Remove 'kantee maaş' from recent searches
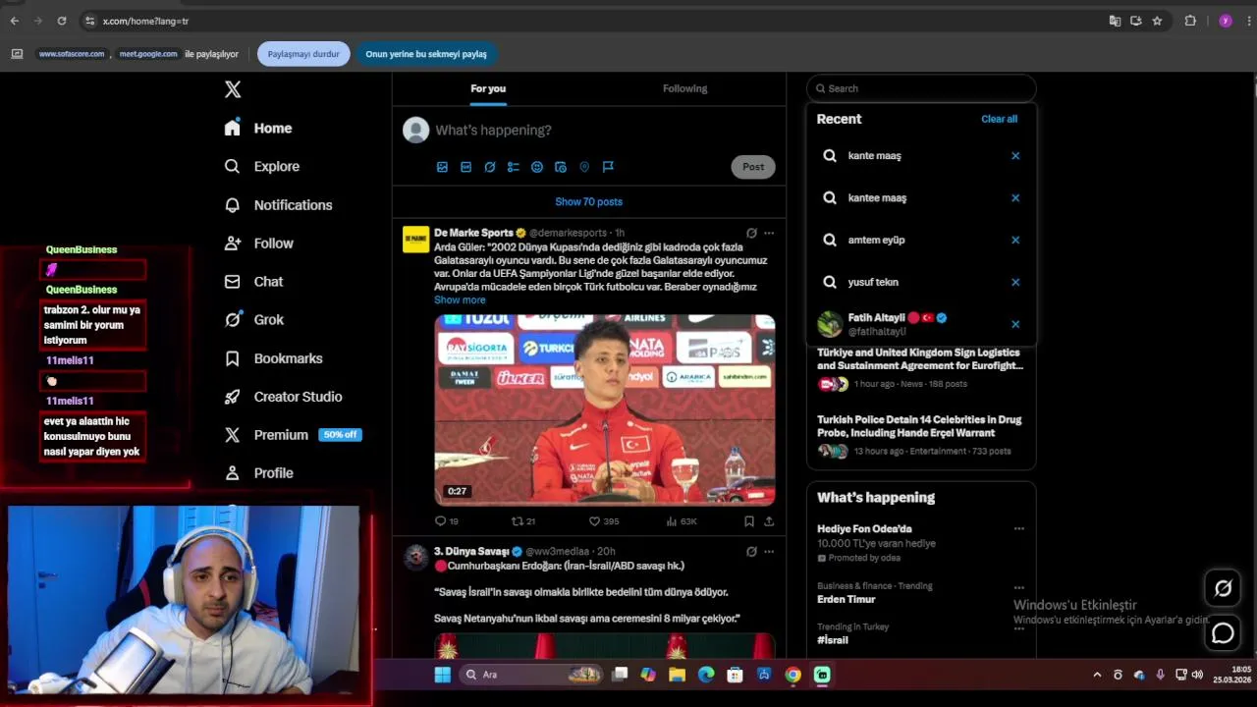The image size is (1257, 707). pos(1015,197)
